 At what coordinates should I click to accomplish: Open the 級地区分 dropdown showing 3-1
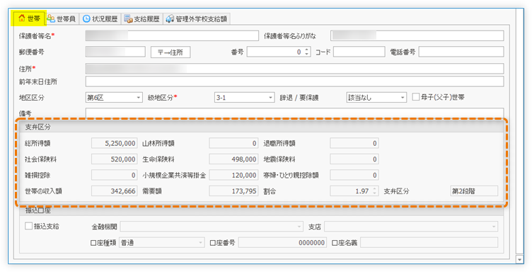tap(244, 98)
